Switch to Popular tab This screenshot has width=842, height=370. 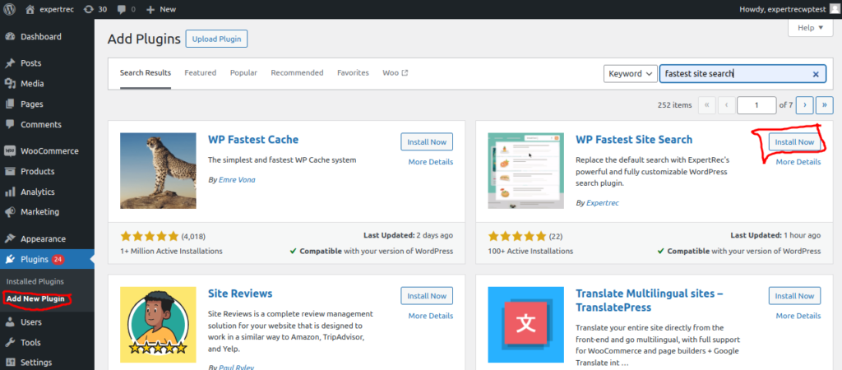click(x=243, y=73)
